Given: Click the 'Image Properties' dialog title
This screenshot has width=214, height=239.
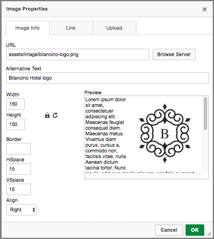Looking at the screenshot, I should [27, 9].
